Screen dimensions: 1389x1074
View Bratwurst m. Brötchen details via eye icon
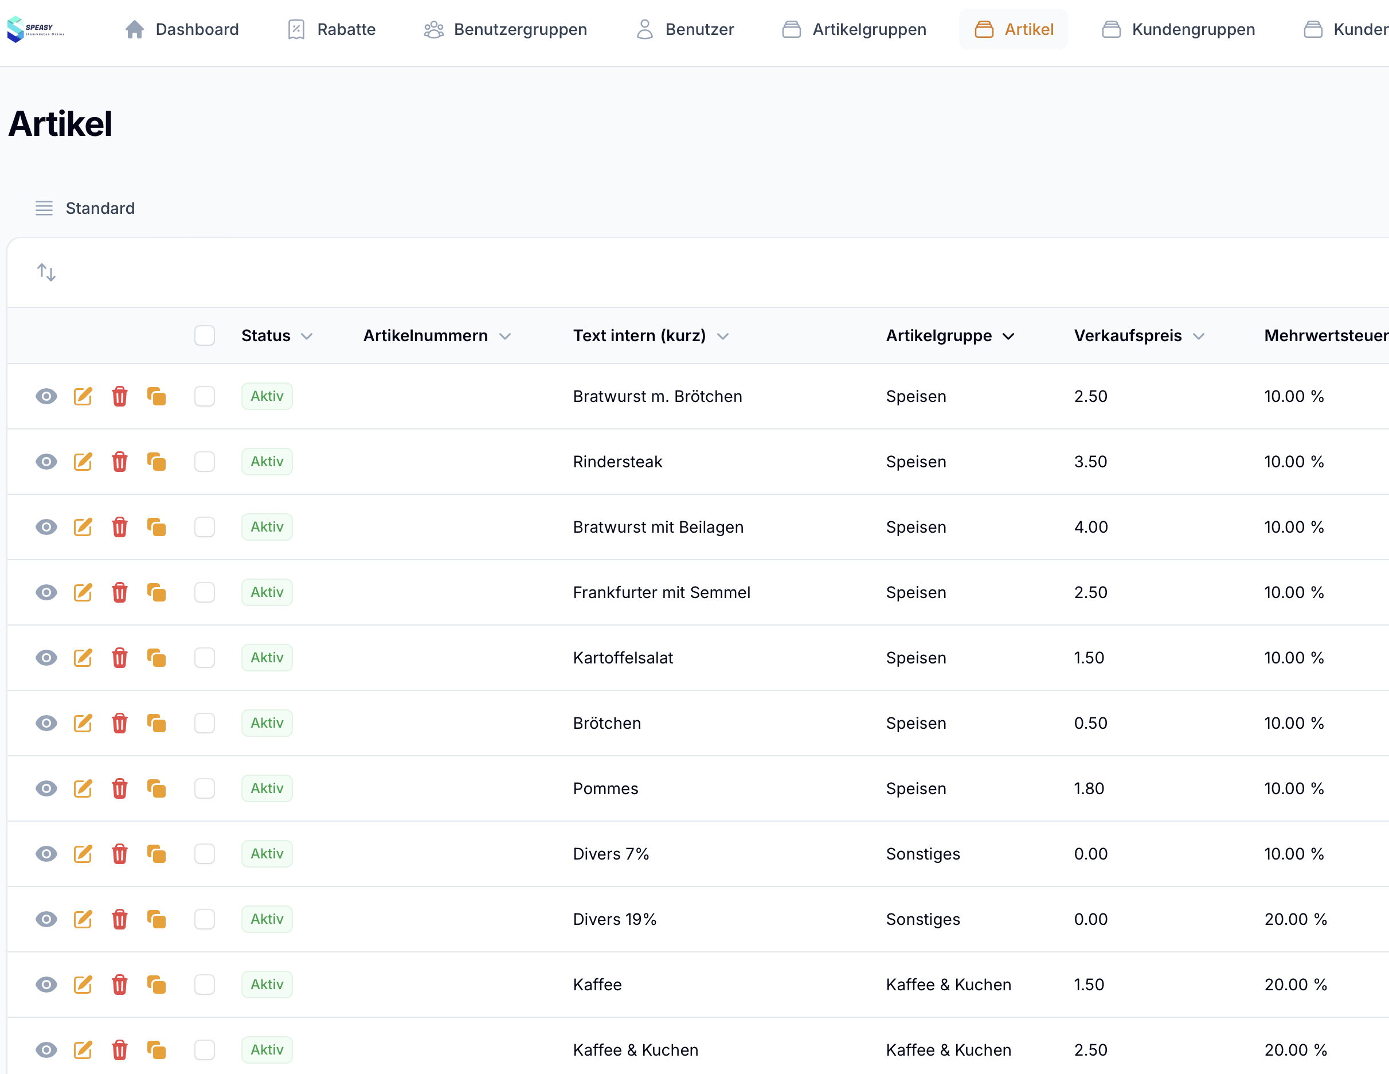(46, 396)
